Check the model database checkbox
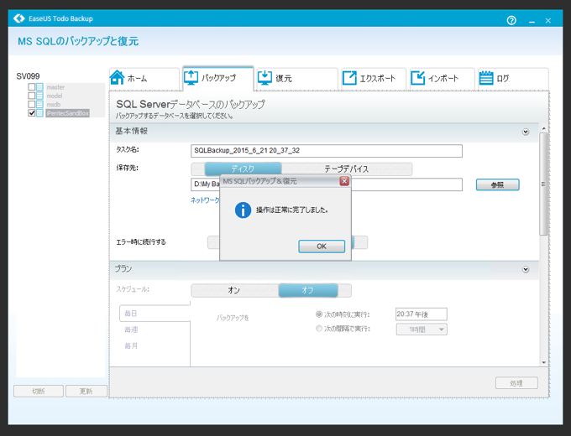Image resolution: width=571 pixels, height=436 pixels. coord(32,96)
